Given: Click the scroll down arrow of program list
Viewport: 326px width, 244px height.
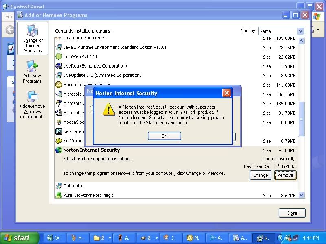Looking at the screenshot, I should [x=301, y=195].
